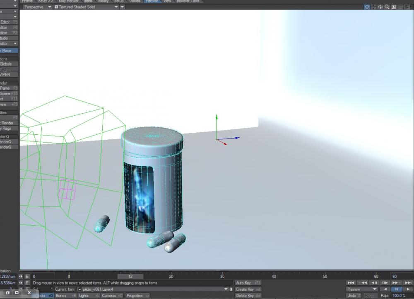Jump to the last frame
Screen dimensions: 414x299
coord(408,283)
